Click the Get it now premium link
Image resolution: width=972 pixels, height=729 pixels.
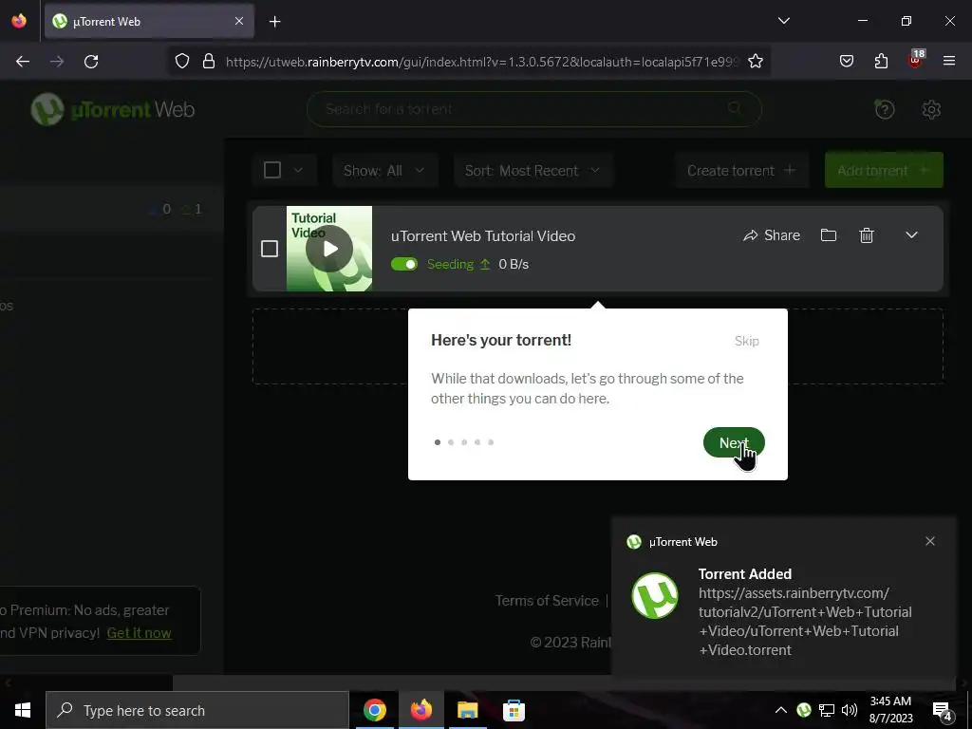pyautogui.click(x=139, y=633)
